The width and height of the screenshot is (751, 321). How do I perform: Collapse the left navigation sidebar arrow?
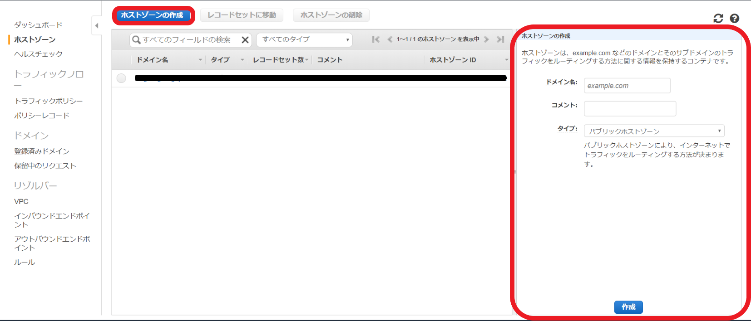coord(96,25)
